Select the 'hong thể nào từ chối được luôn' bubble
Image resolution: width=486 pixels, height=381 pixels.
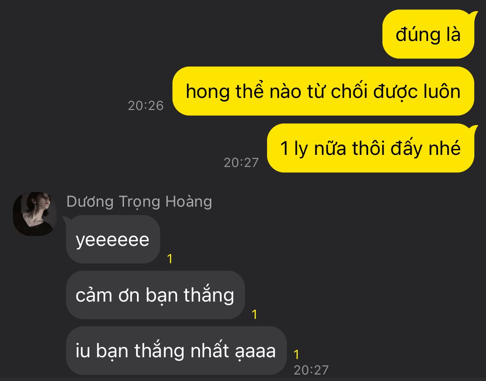click(323, 91)
